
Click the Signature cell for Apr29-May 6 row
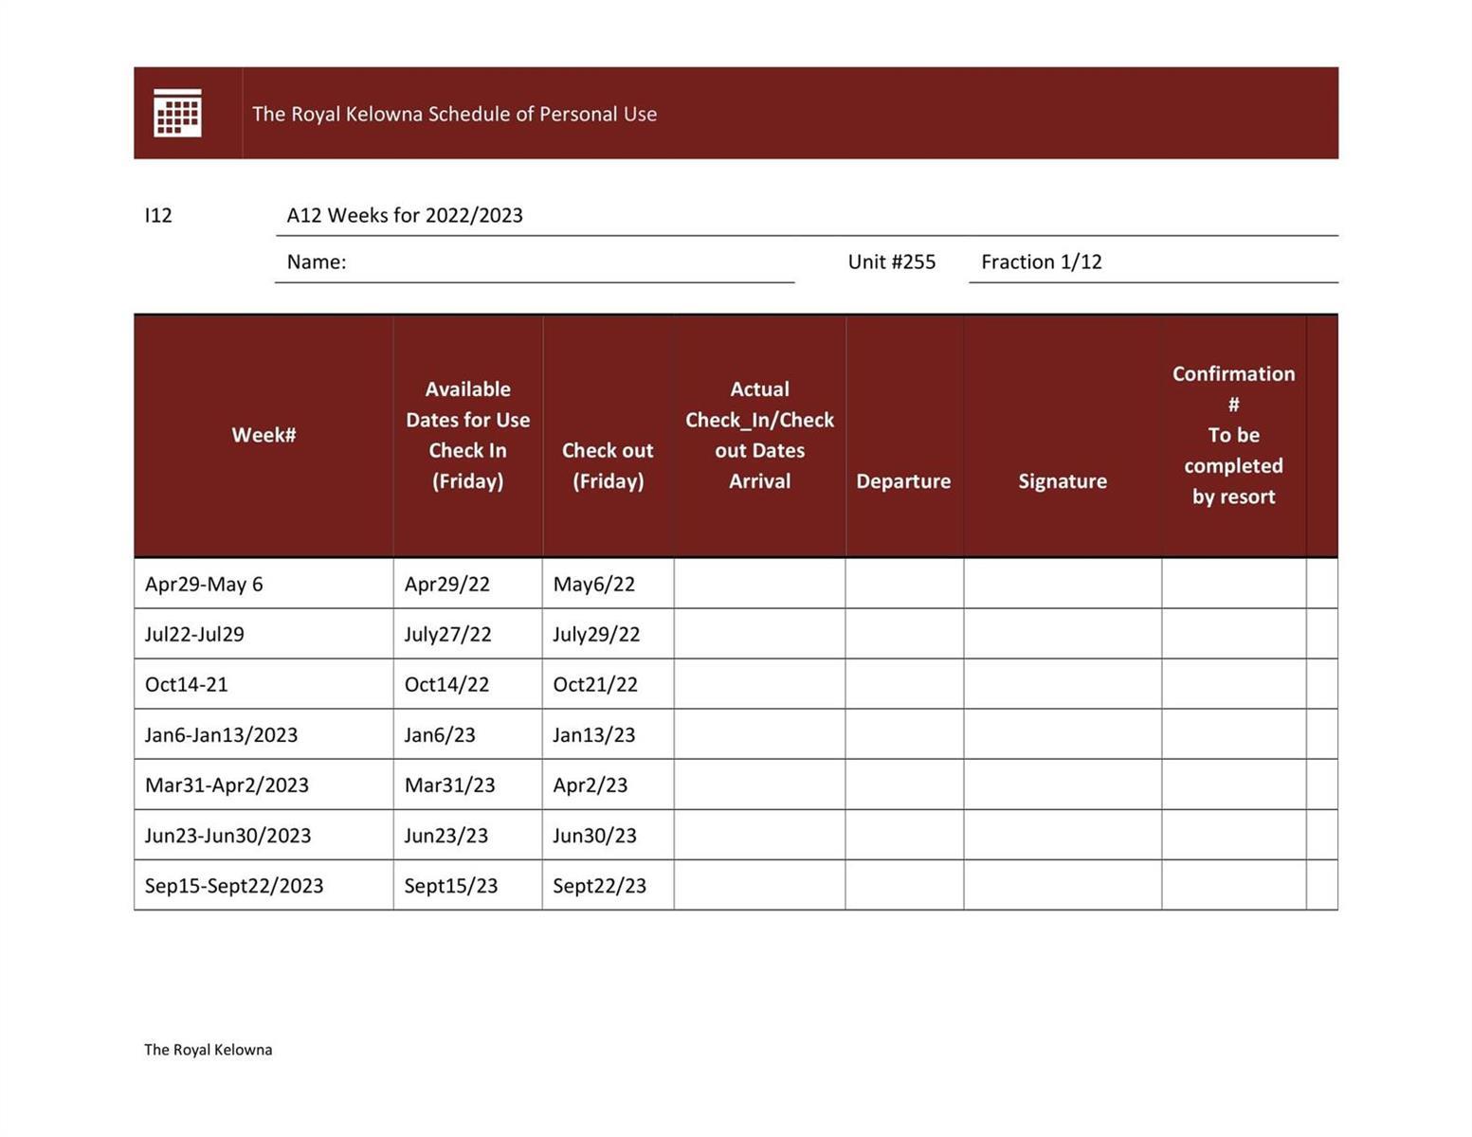point(1062,584)
